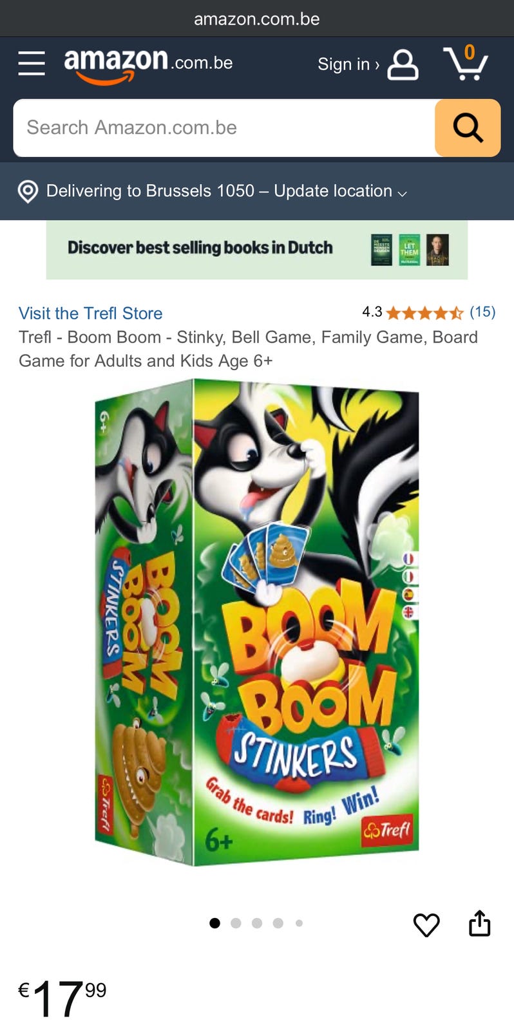Select the third image carousel dot

point(257,923)
